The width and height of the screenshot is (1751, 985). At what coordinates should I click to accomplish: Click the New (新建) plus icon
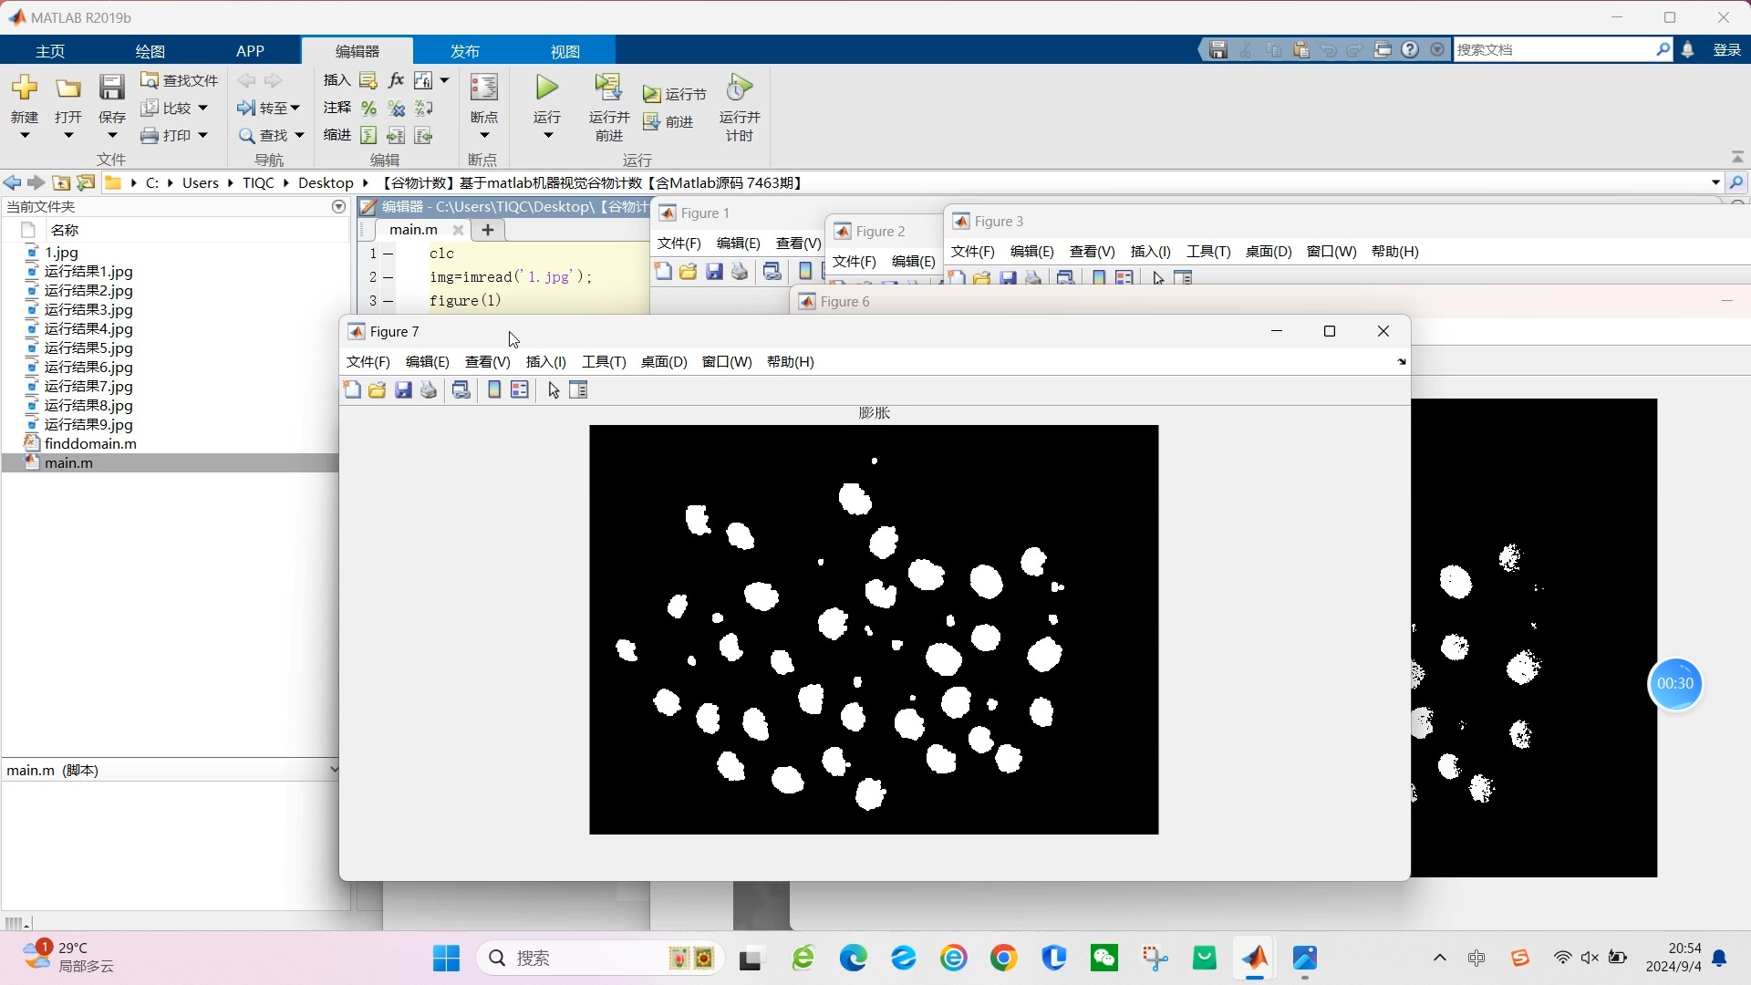coord(25,88)
